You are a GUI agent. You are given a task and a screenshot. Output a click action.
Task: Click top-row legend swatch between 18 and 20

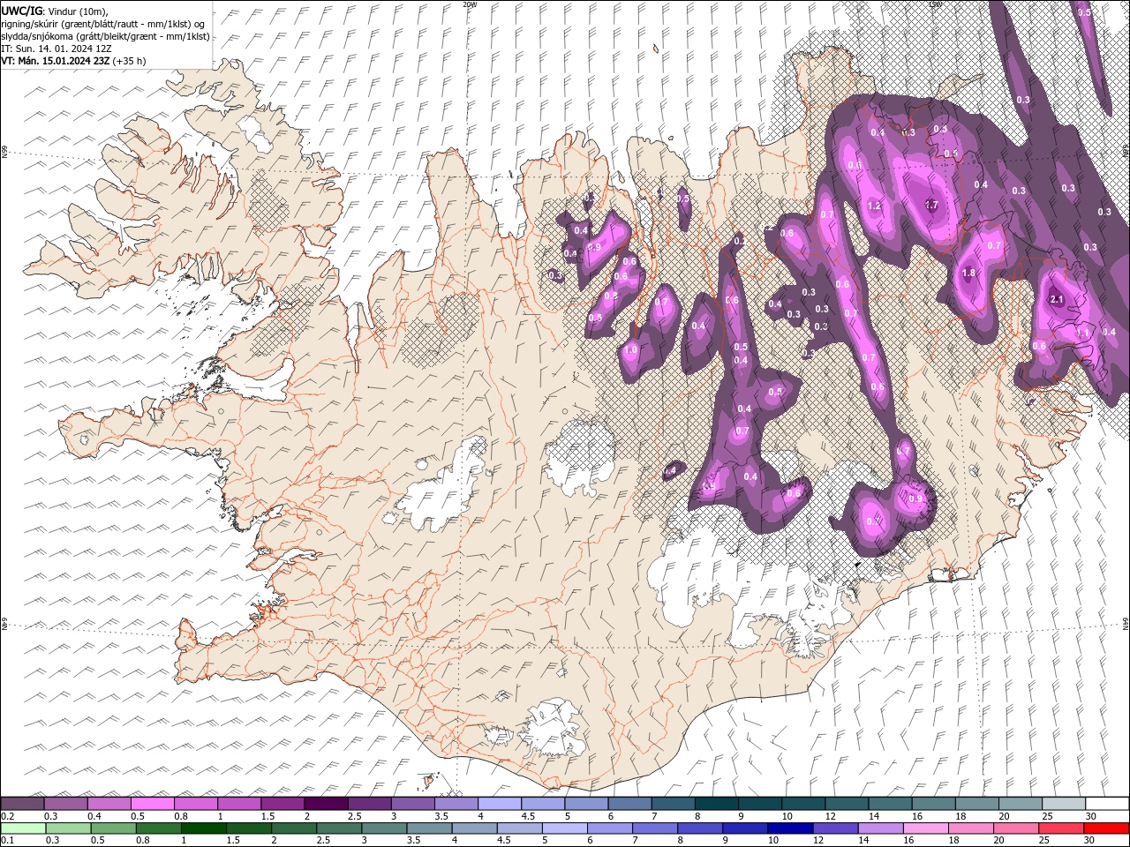pos(976,804)
